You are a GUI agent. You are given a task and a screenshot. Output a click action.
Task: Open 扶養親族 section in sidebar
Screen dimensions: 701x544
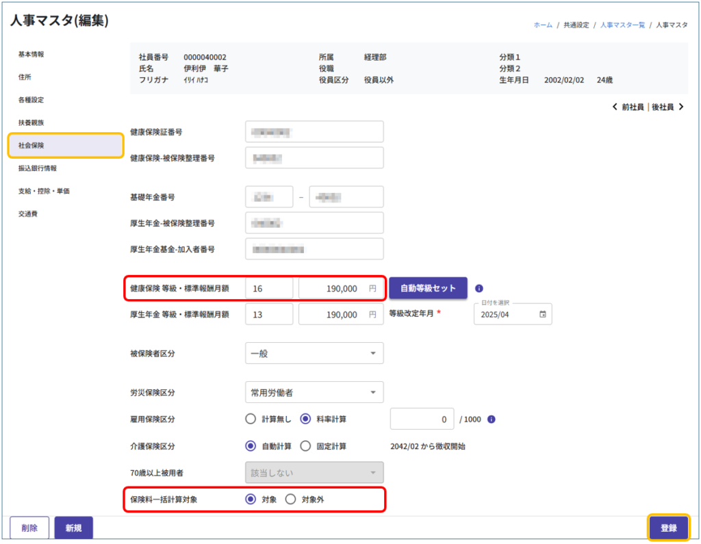tap(31, 122)
